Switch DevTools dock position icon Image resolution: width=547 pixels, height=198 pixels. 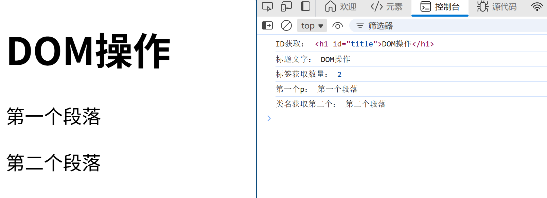[x=305, y=6]
